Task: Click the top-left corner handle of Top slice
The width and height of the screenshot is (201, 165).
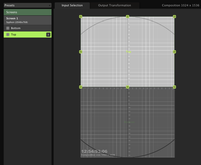Action: (x=81, y=17)
